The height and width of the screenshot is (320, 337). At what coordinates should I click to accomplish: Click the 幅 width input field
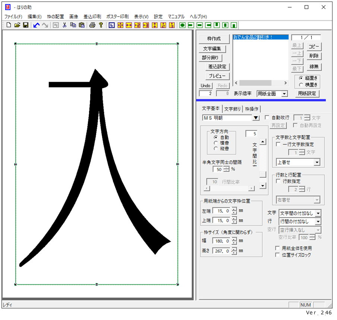click(221, 241)
